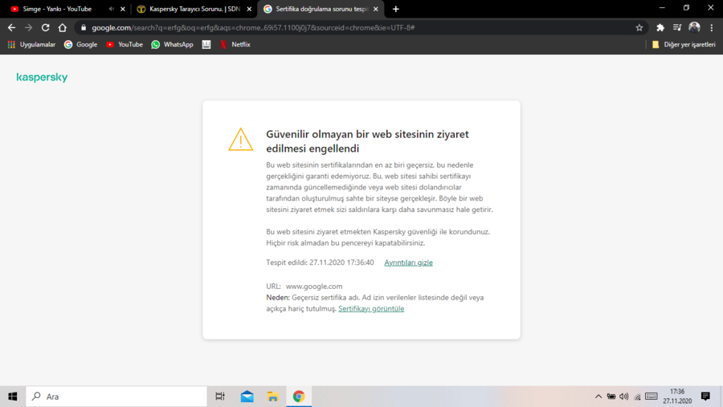The width and height of the screenshot is (723, 407).
Task: Click the address bar URL field
Action: 360,27
